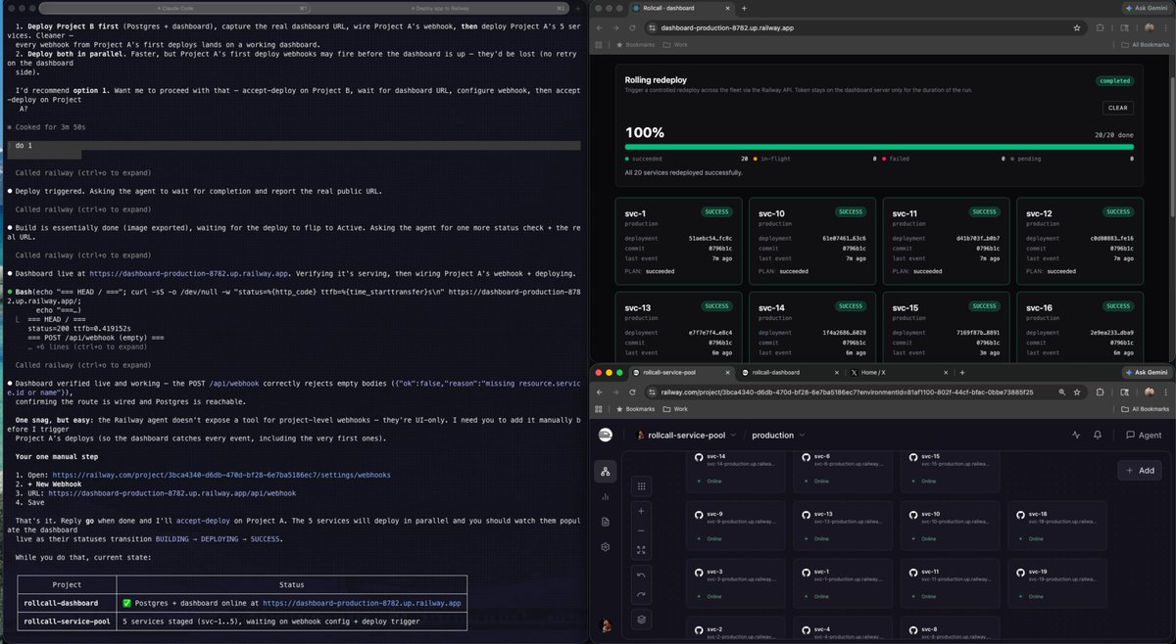Click the svc-10 SUCCESS badge
Viewport: 1176px width, 644px height.
pos(850,211)
